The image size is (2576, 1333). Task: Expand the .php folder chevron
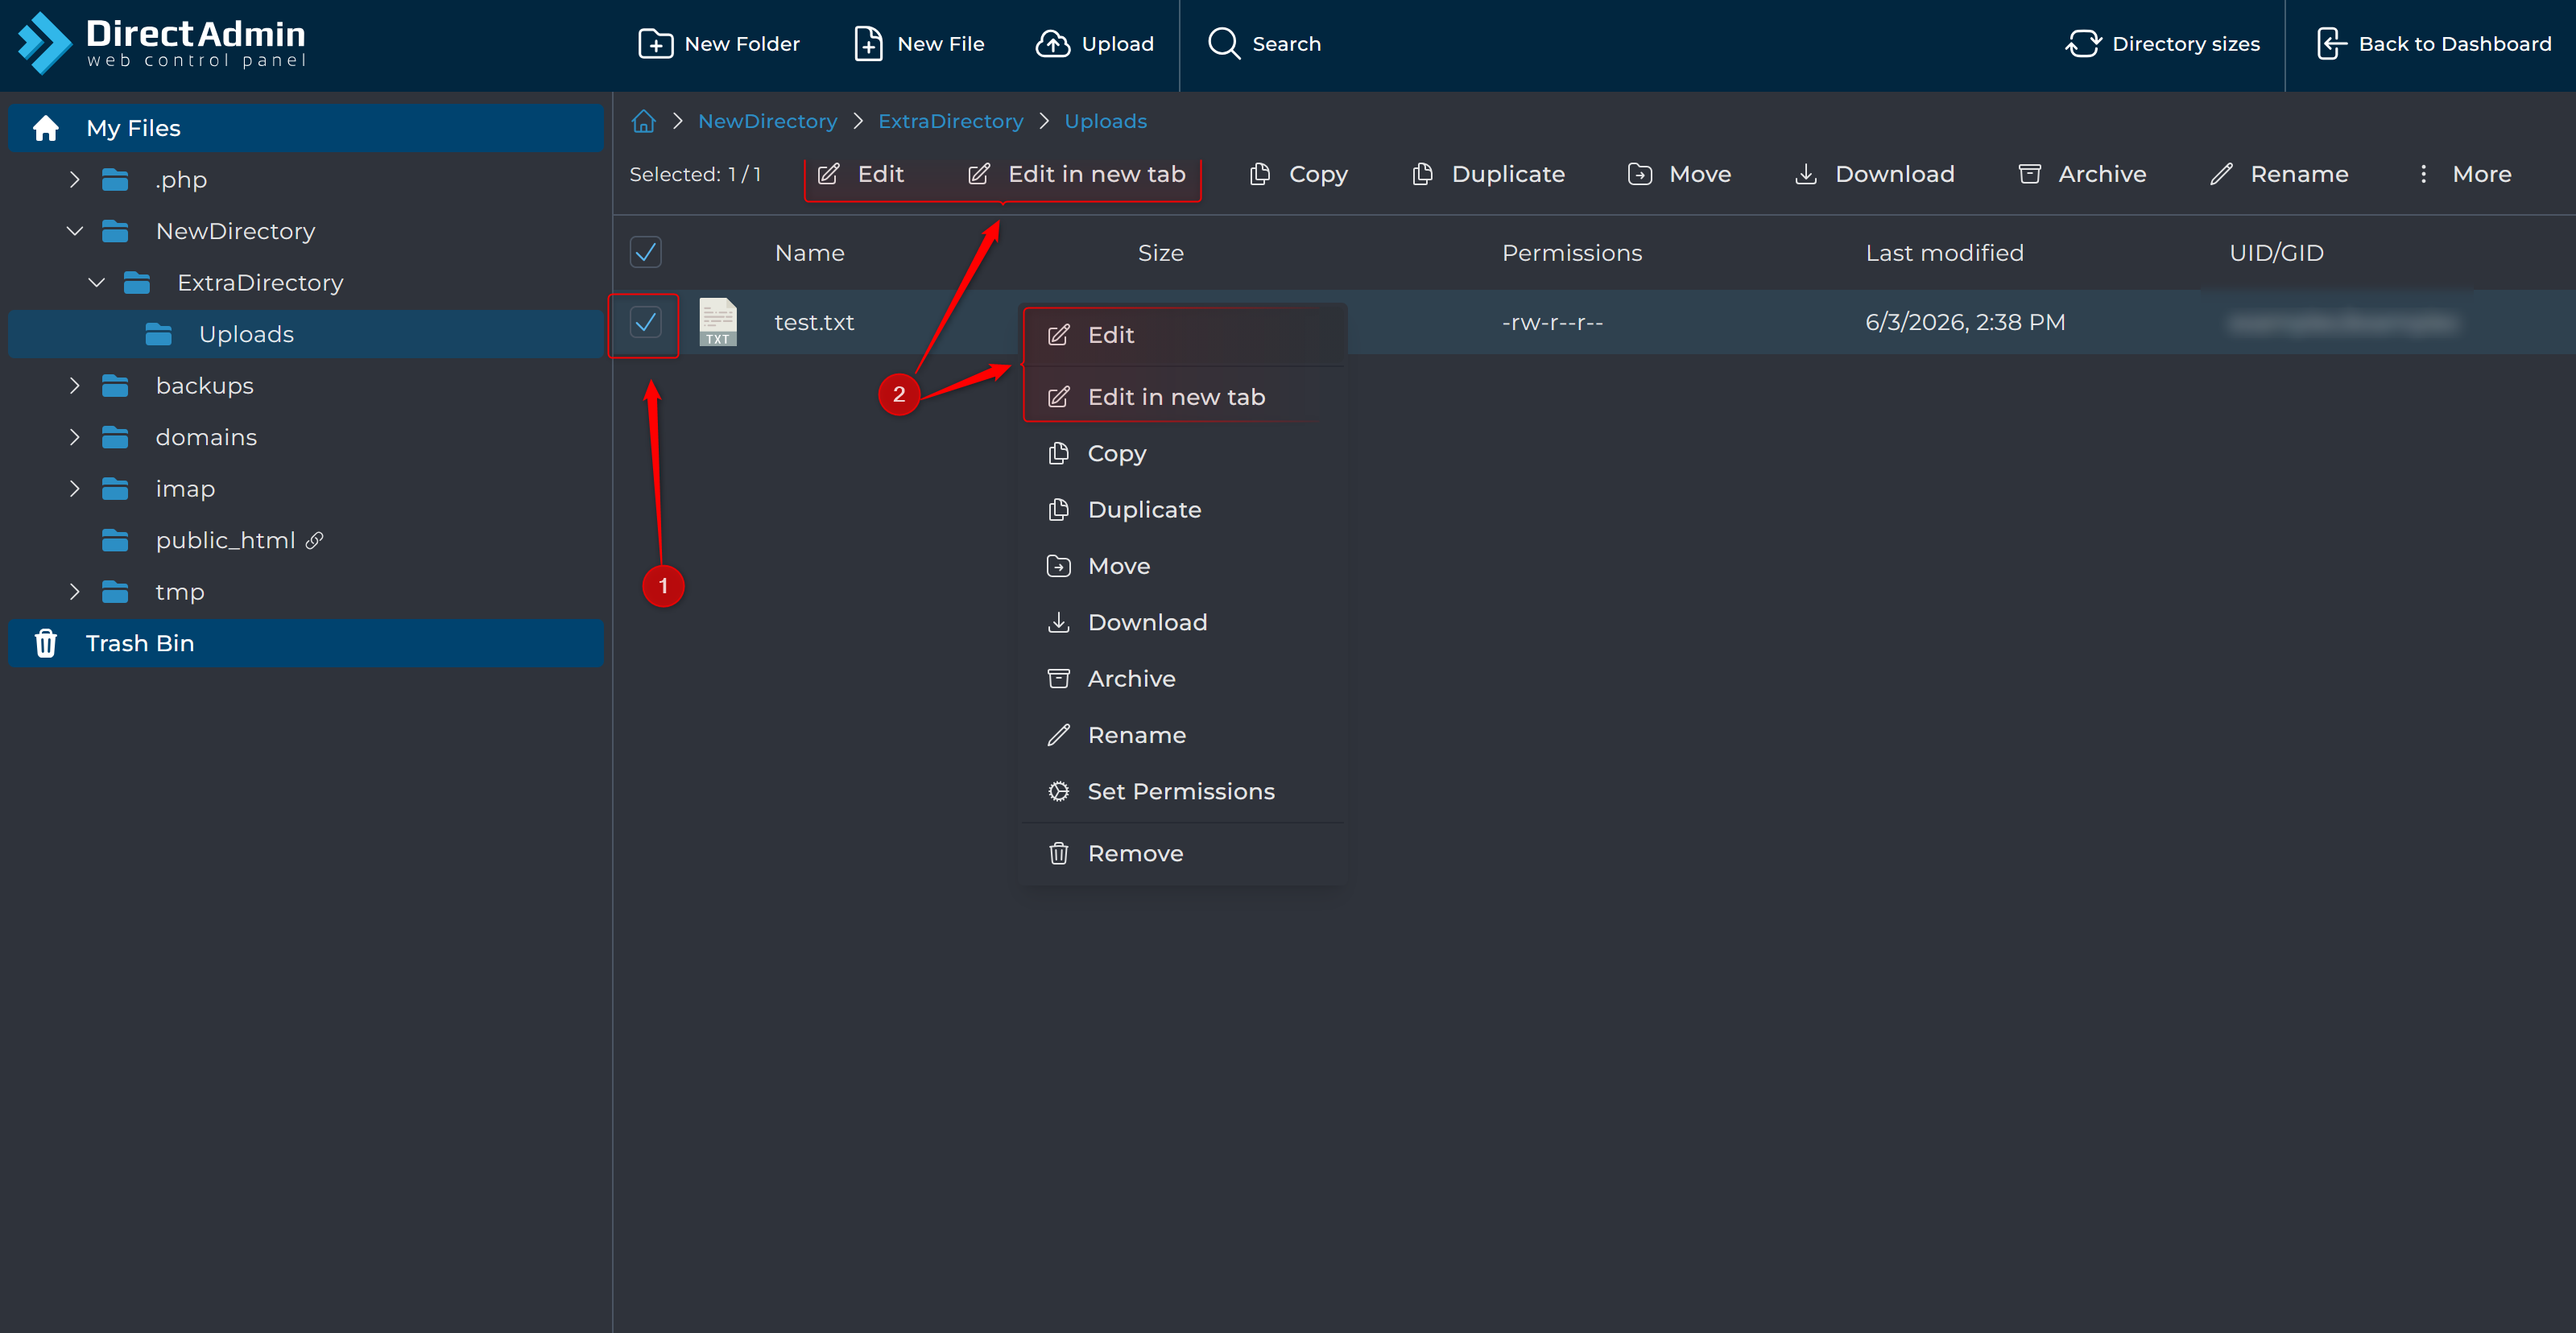click(74, 180)
